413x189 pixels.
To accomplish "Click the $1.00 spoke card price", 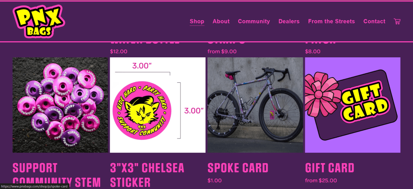I will [214, 181].
